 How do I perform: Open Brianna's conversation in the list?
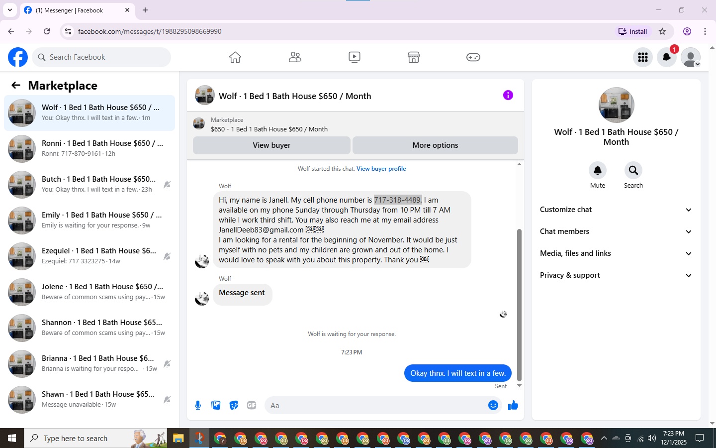(89, 364)
